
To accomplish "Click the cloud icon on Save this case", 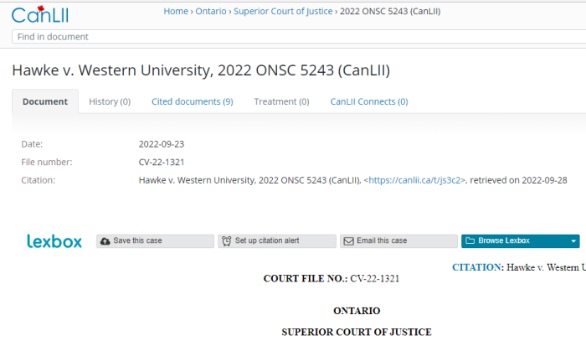I will pos(105,241).
